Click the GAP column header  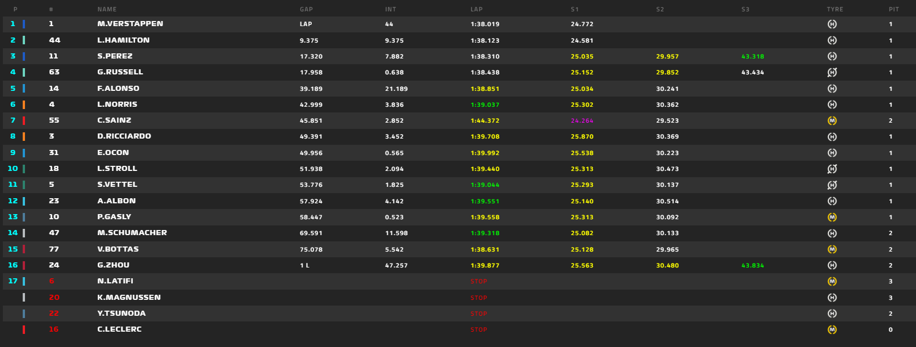point(306,10)
